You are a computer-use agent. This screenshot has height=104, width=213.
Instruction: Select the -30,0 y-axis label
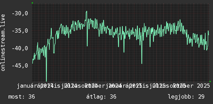[x=20, y=13]
